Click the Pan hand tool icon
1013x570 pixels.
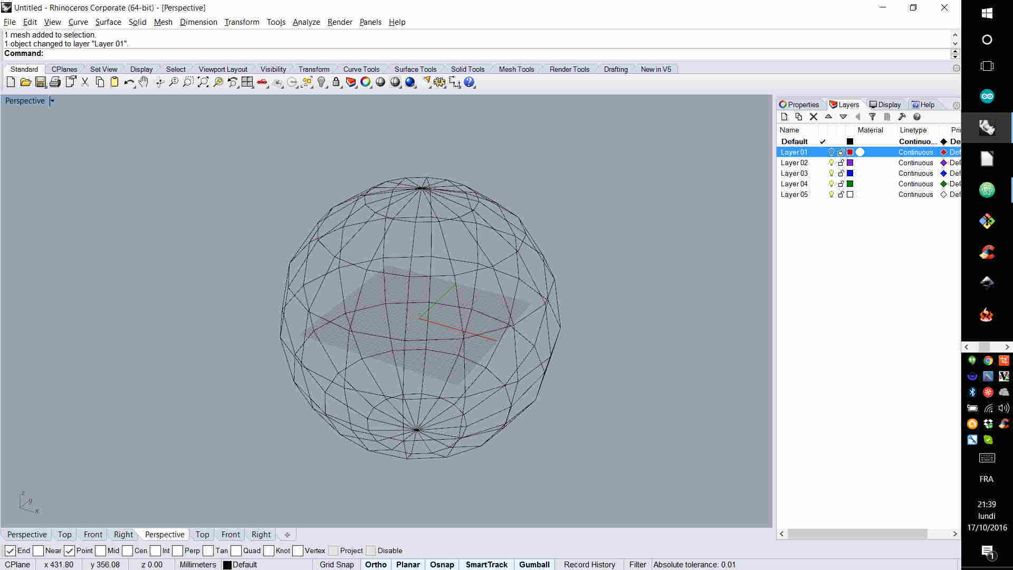(x=143, y=82)
